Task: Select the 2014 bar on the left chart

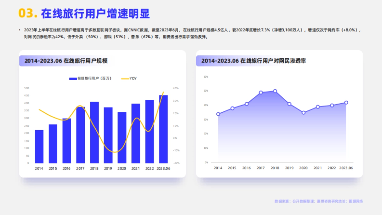Action: [39, 147]
